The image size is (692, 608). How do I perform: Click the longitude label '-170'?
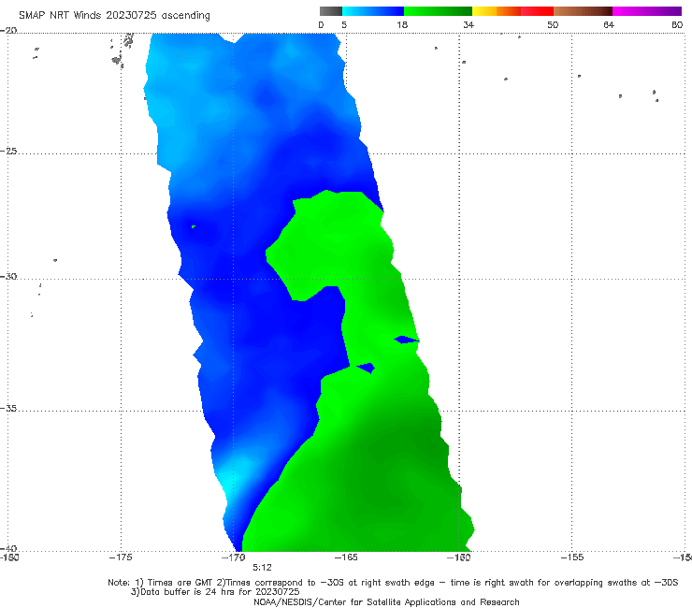pyautogui.click(x=233, y=557)
